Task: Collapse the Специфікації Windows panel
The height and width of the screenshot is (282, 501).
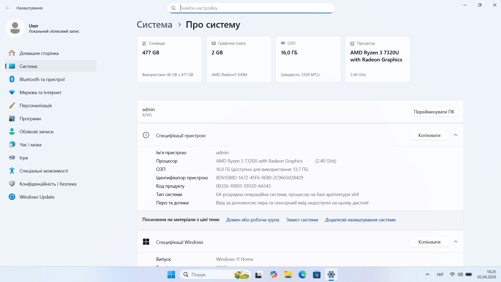Action: point(456,242)
